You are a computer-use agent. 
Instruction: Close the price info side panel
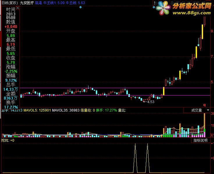[18, 8]
